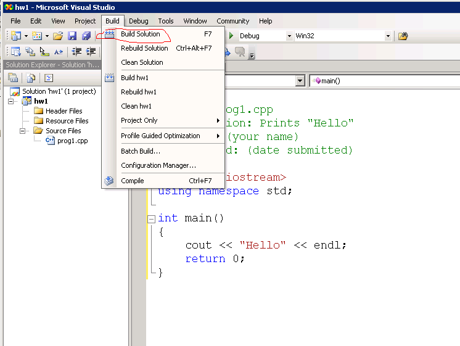
Task: Click the green Start Debugging arrow
Action: [231, 36]
